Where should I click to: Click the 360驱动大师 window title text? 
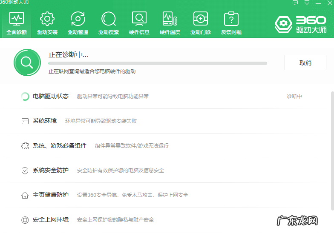click(14, 3)
